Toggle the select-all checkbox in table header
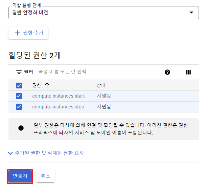205x188 pixels. click(x=19, y=85)
